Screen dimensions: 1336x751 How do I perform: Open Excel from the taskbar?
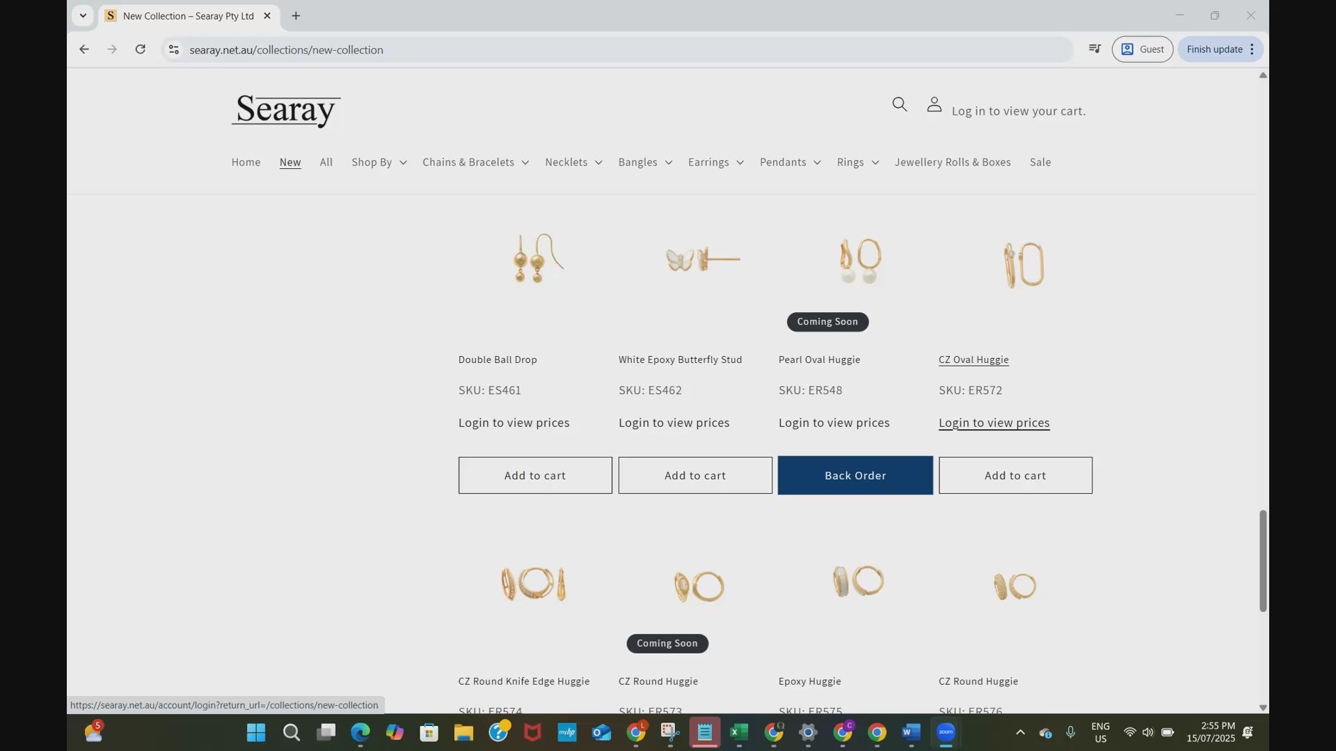738,732
